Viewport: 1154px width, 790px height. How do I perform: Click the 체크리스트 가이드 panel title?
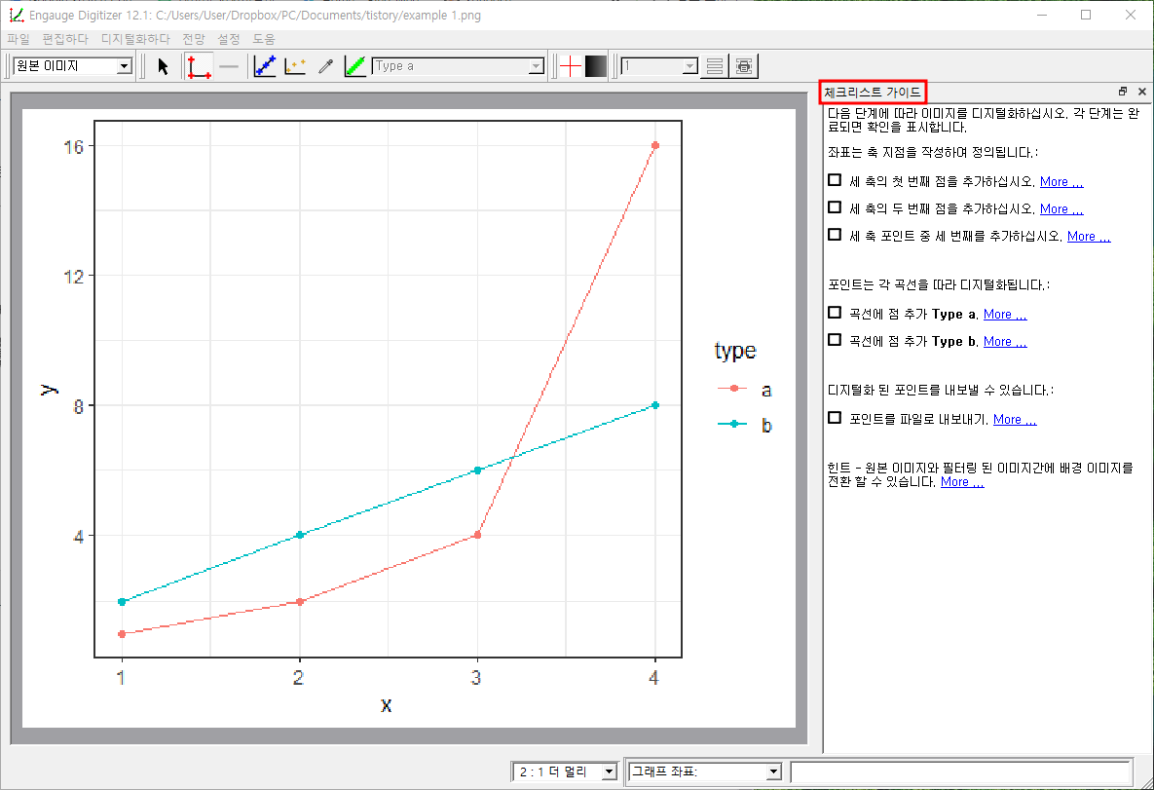(873, 92)
